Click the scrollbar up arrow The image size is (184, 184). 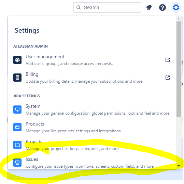point(179,19)
